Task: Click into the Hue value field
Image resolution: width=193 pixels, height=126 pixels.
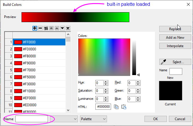Action: click(x=99, y=83)
